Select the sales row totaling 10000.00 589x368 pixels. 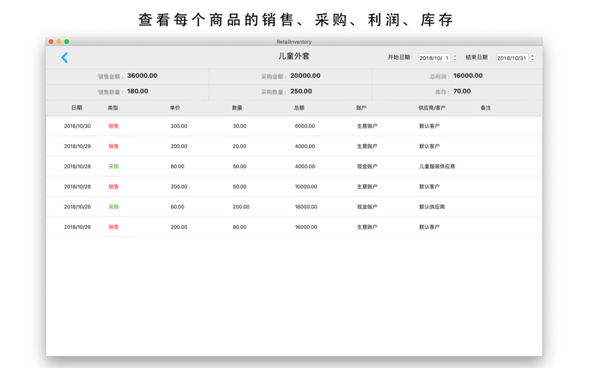pyautogui.click(x=294, y=187)
